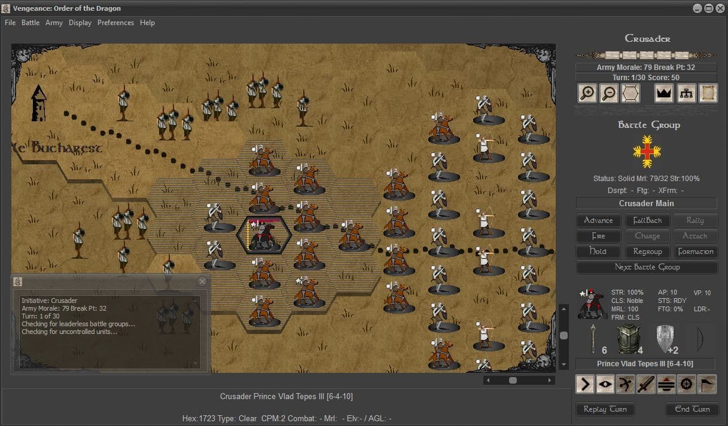Click the Attack order button
Viewport: 728px width, 426px height.
tap(695, 236)
